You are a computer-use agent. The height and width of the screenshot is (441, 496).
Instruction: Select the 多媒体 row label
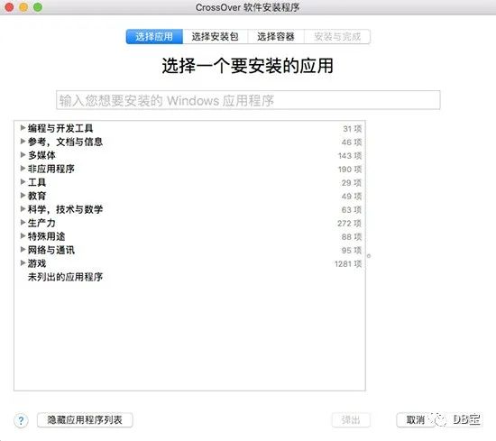tap(41, 155)
